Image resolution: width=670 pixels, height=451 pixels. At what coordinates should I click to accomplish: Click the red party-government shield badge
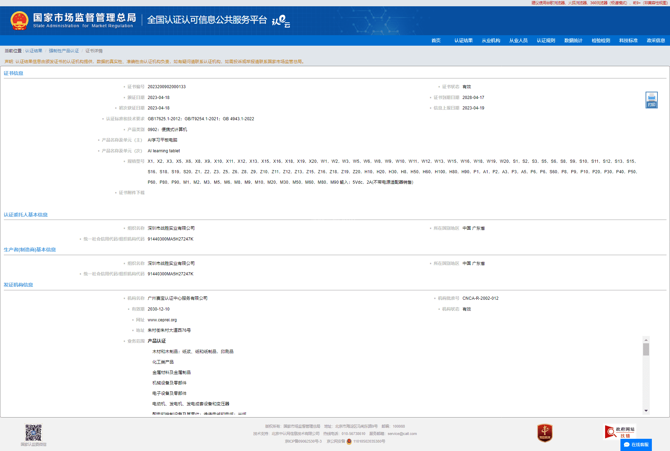pos(545,433)
